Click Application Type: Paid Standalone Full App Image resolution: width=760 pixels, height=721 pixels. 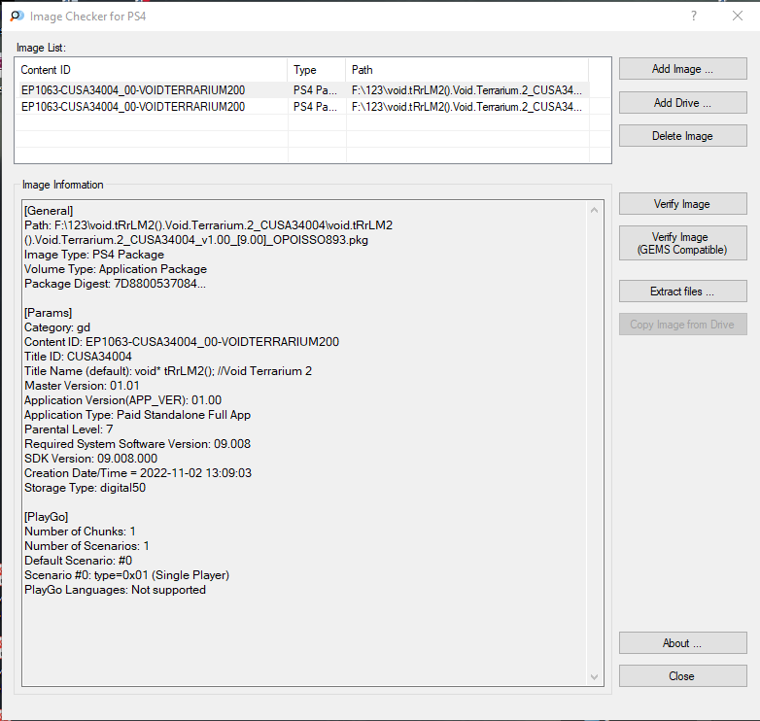[x=138, y=414]
